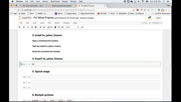
Task: Interrupt the kernel with the stop icon
Action: (x=55, y=27)
